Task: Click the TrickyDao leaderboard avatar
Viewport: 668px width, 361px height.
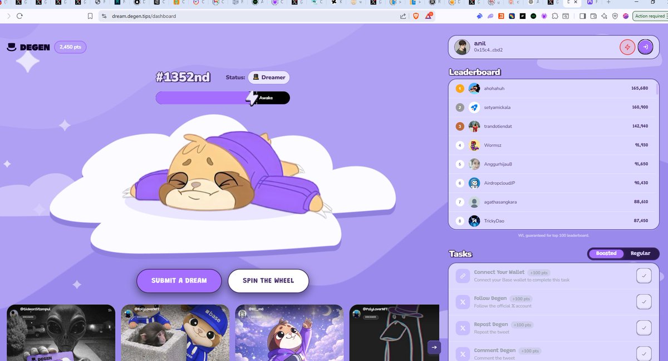Action: (474, 220)
